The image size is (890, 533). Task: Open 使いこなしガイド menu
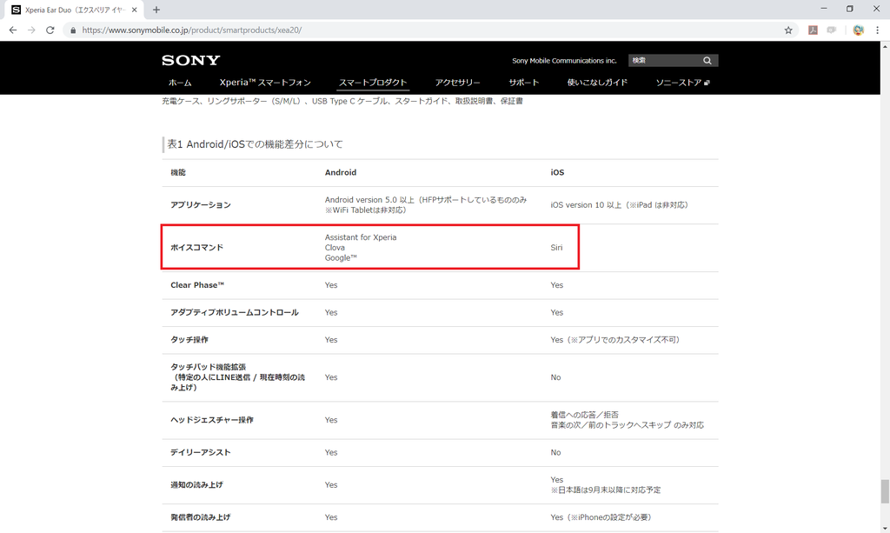point(597,83)
